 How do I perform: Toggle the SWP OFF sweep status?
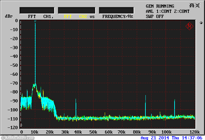(x=155, y=16)
